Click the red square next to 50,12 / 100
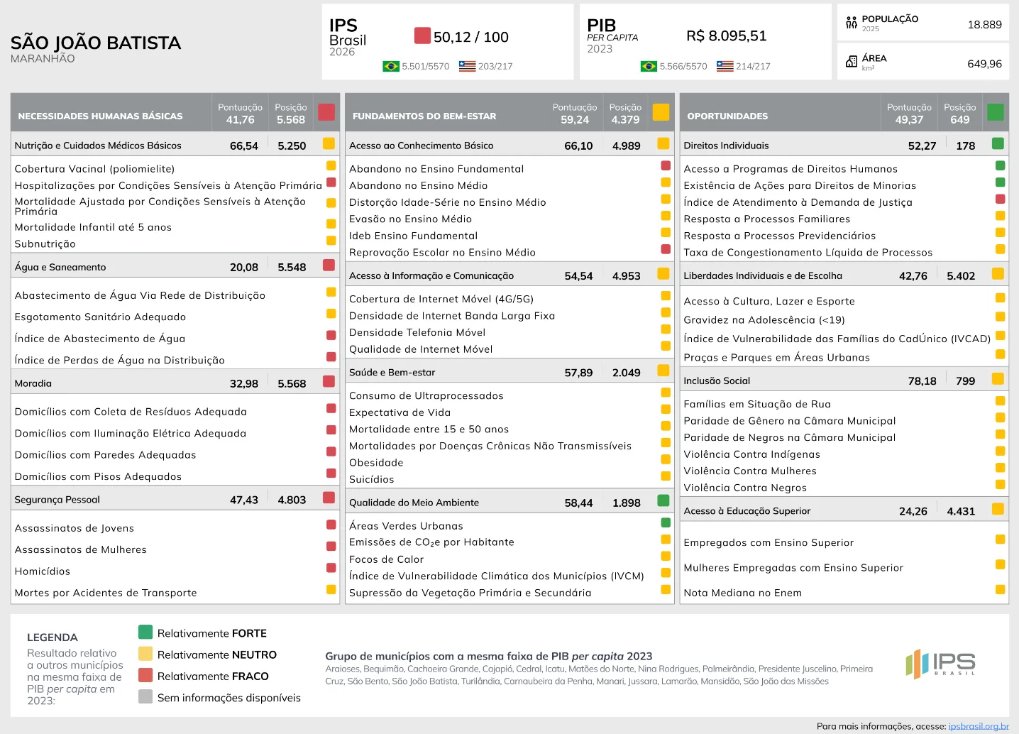 coord(422,35)
